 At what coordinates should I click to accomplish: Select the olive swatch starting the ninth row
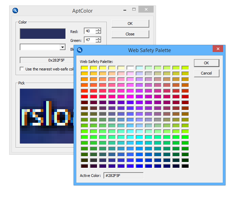(84, 114)
